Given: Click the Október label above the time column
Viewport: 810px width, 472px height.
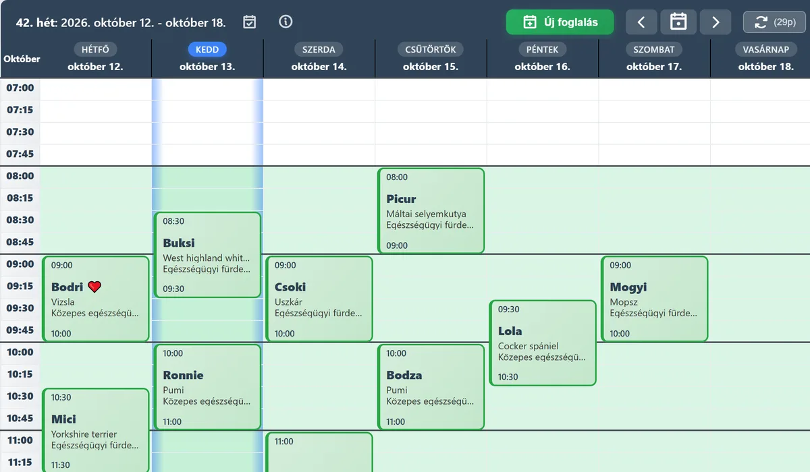Looking at the screenshot, I should pyautogui.click(x=22, y=59).
